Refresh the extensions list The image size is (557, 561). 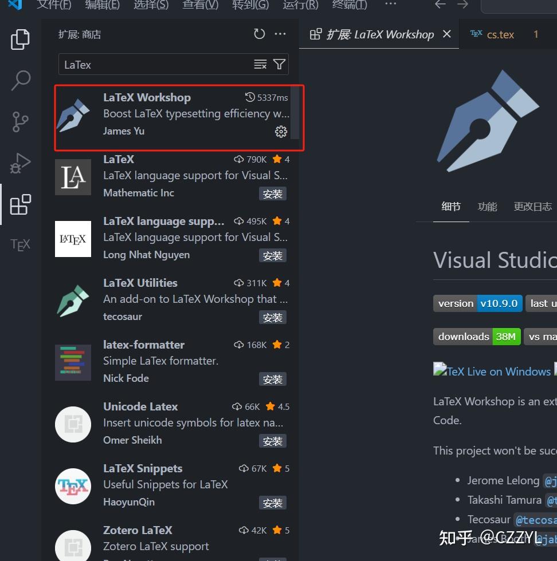[x=259, y=34]
